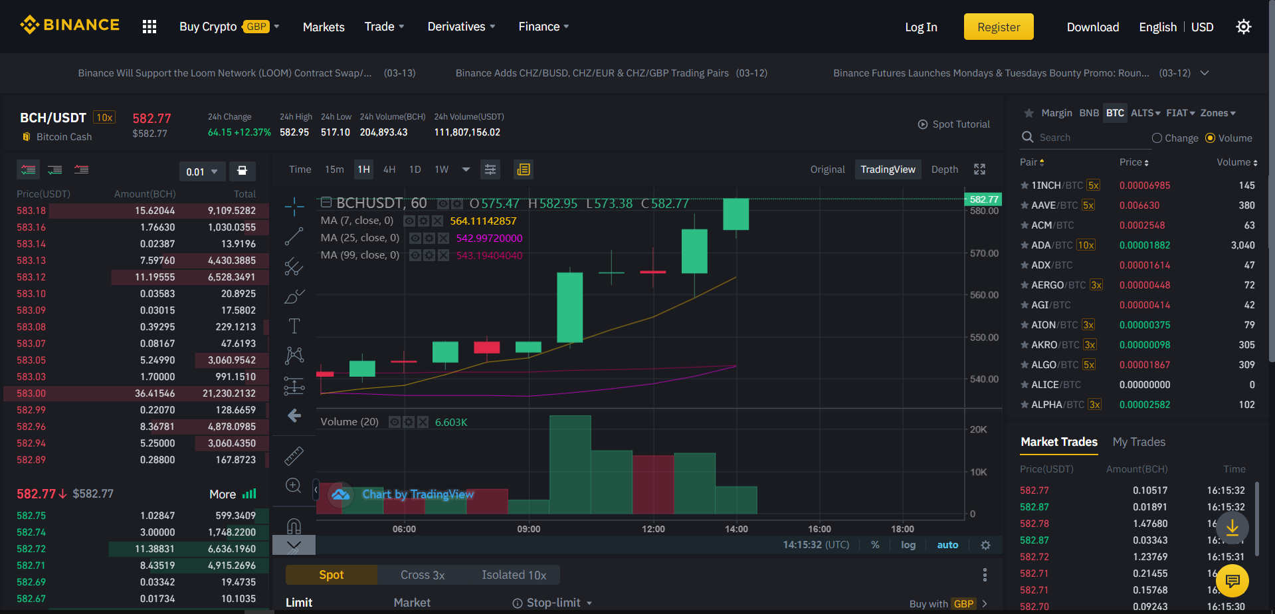This screenshot has width=1275, height=614.
Task: Switch to the Depth chart tab
Action: click(x=944, y=169)
